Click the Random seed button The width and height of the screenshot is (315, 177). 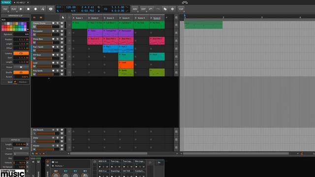tap(23, 82)
